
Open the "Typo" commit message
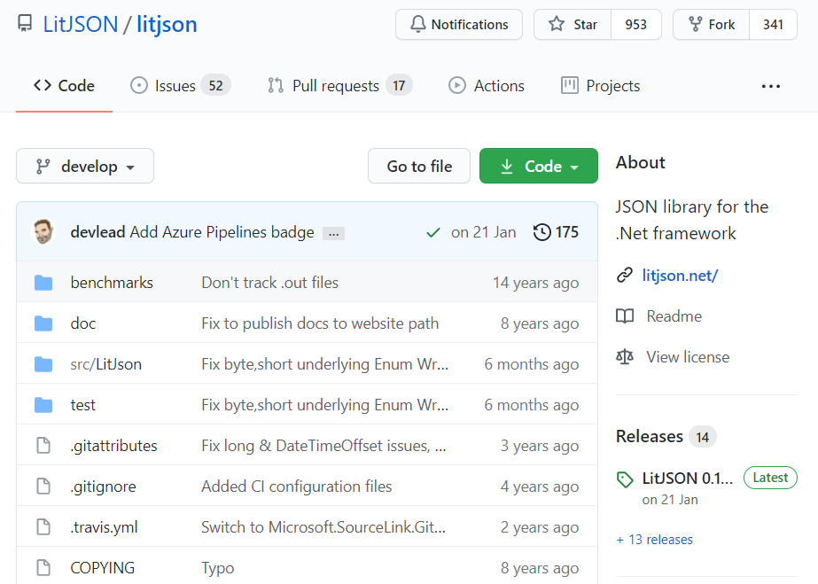(217, 568)
